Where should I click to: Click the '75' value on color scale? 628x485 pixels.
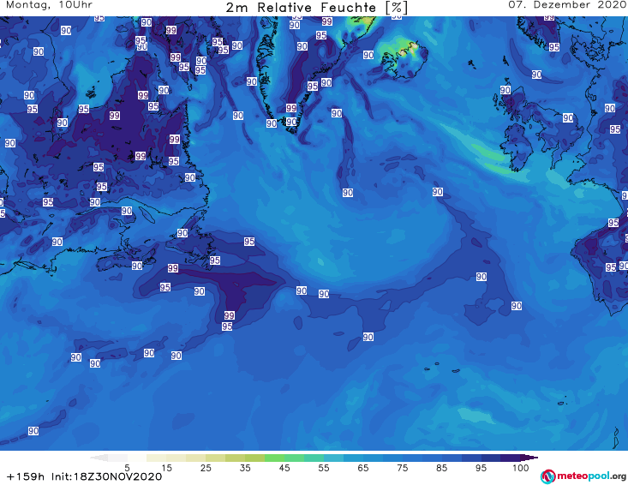pyautogui.click(x=403, y=468)
